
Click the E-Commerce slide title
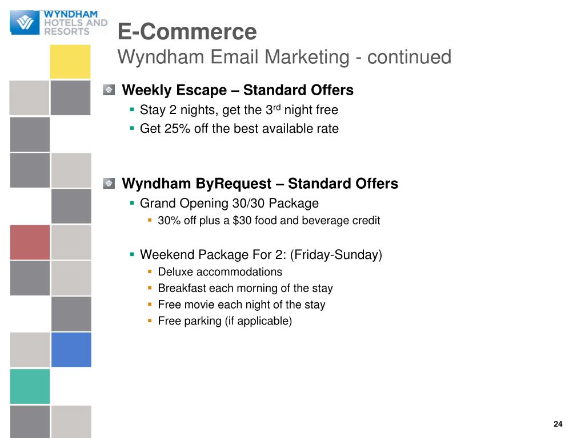pos(187,31)
